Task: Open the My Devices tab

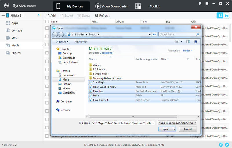Action: (x=72, y=6)
